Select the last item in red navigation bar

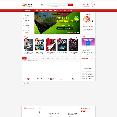(70, 10)
